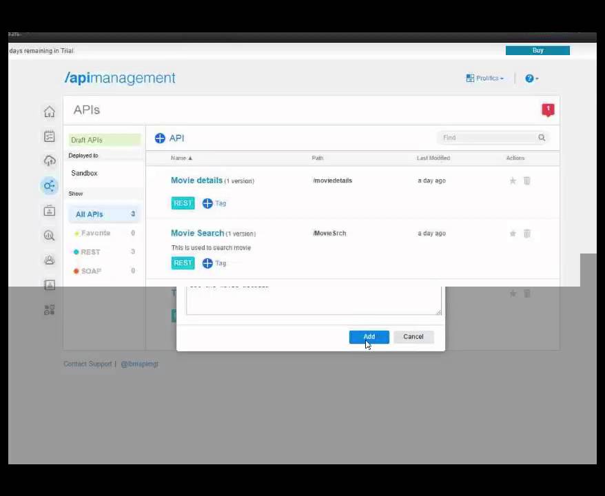Click the search magnifier in Find box
The width and height of the screenshot is (605, 496).
(542, 138)
